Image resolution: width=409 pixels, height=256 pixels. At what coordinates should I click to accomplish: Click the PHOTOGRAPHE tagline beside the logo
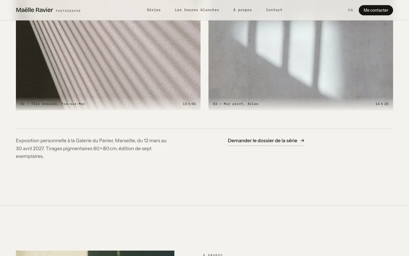(x=68, y=11)
